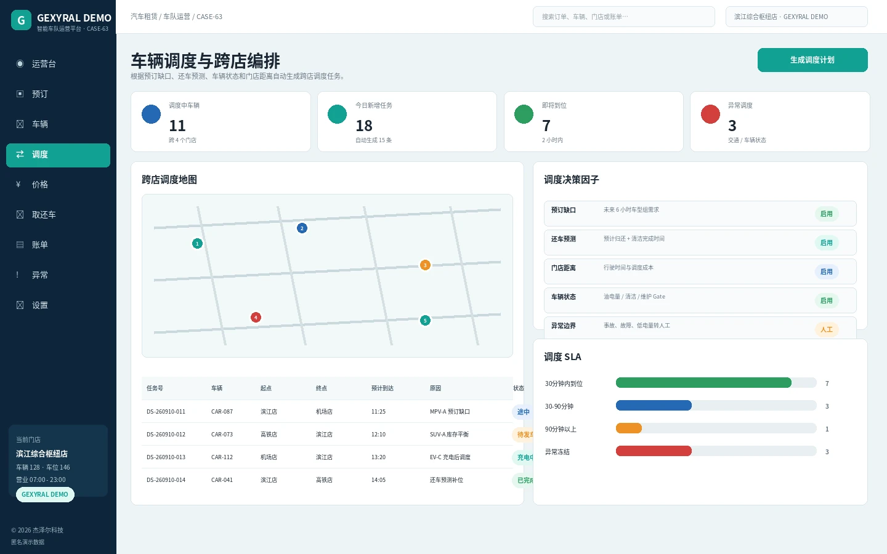Click the 预计到达 column header
The image size is (887, 554).
click(x=383, y=388)
